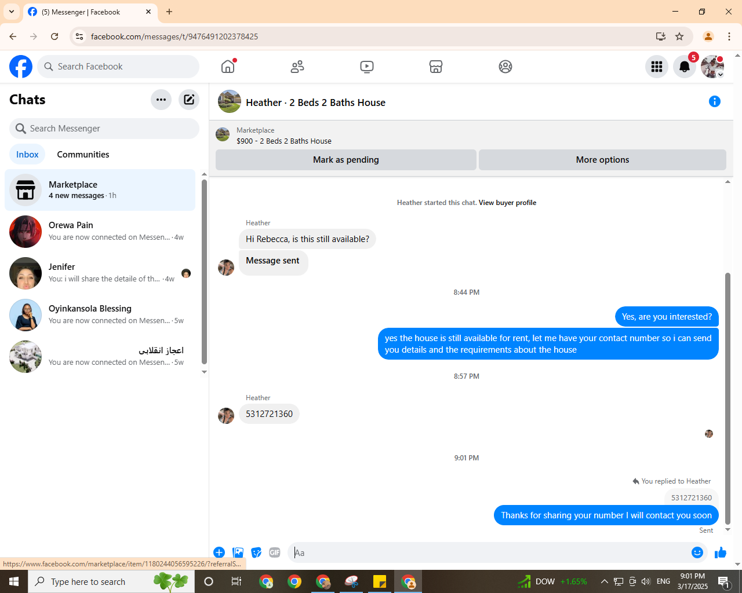Go to the Home feed icon
The width and height of the screenshot is (742, 593).
click(228, 67)
